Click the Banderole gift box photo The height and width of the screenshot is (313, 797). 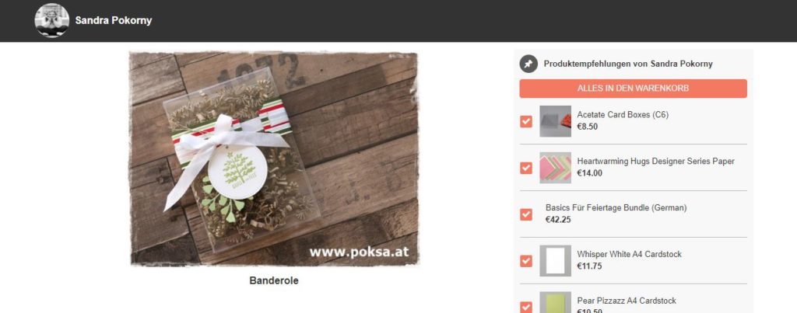(x=274, y=158)
